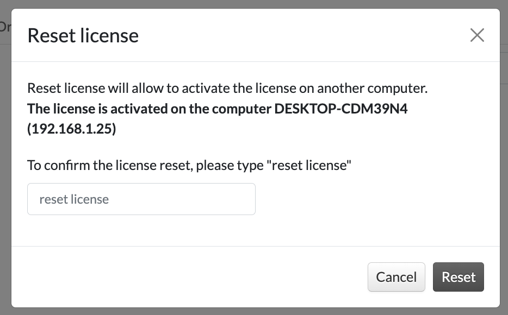This screenshot has width=508, height=315.
Task: Click the "To confirm the license reset" instruction
Action: [190, 165]
